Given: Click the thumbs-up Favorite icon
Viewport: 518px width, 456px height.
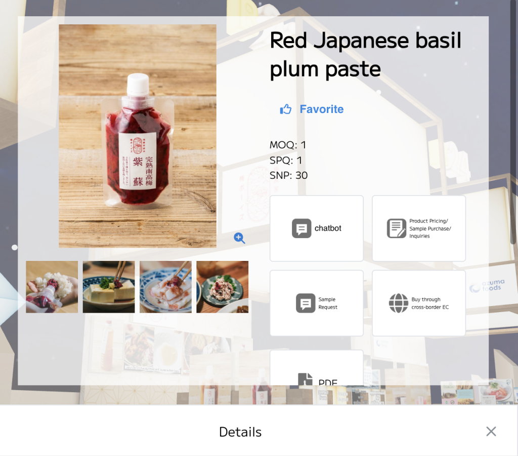Looking at the screenshot, I should pos(286,109).
